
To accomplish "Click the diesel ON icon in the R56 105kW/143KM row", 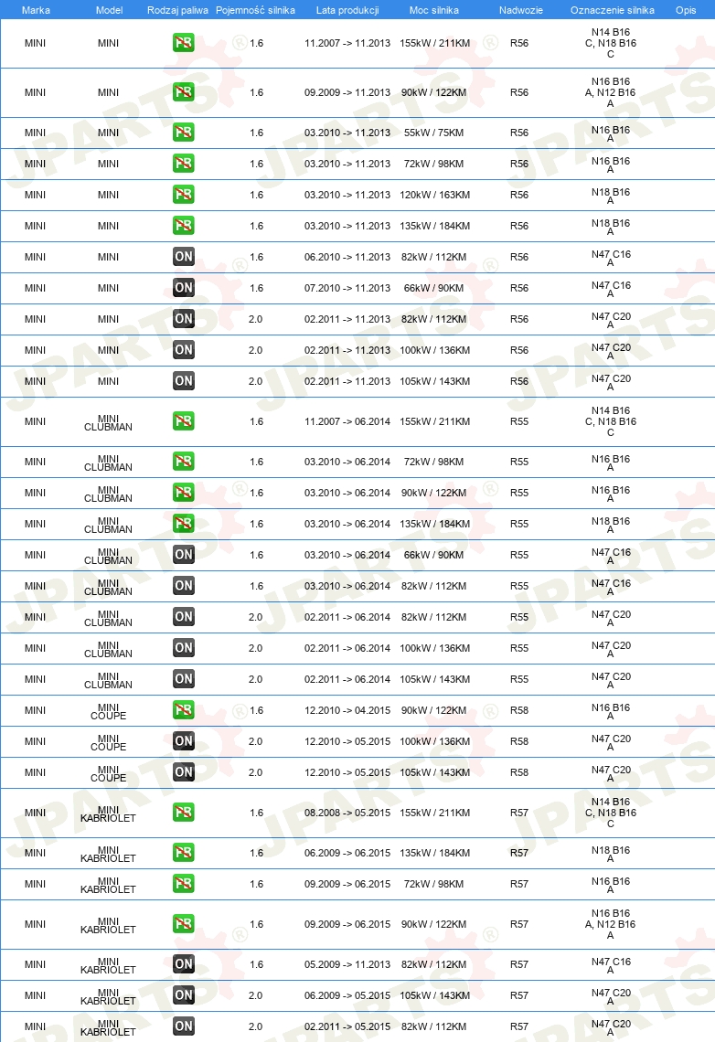I will 184,381.
